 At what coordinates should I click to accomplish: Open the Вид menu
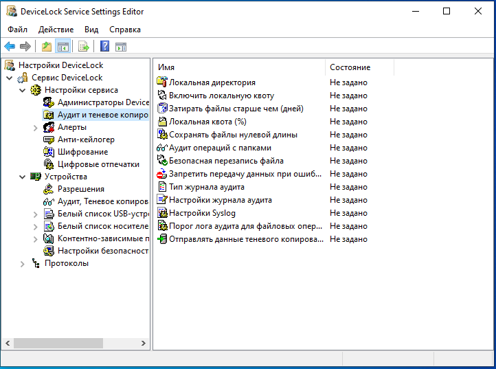pyautogui.click(x=91, y=30)
